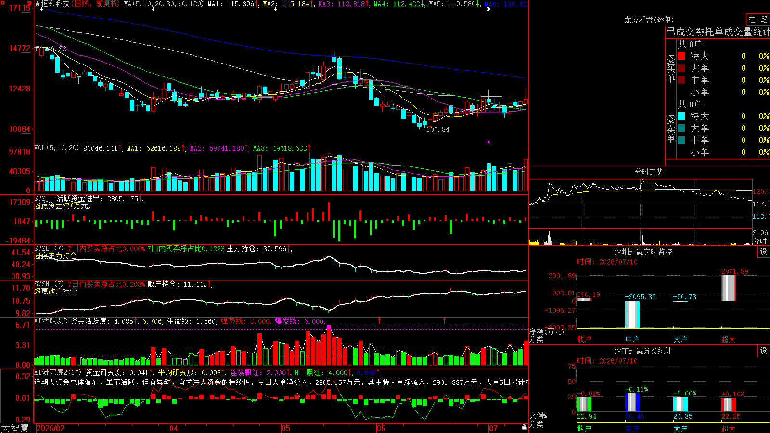This screenshot has height=433, width=770.
Task: Click the white asterisk marker under the MA6 label
Action: [489, 9]
